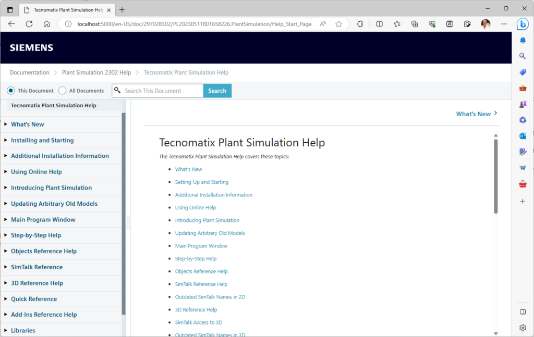Expand the SimTalk Reference tree node
The width and height of the screenshot is (534, 337).
coord(6,267)
